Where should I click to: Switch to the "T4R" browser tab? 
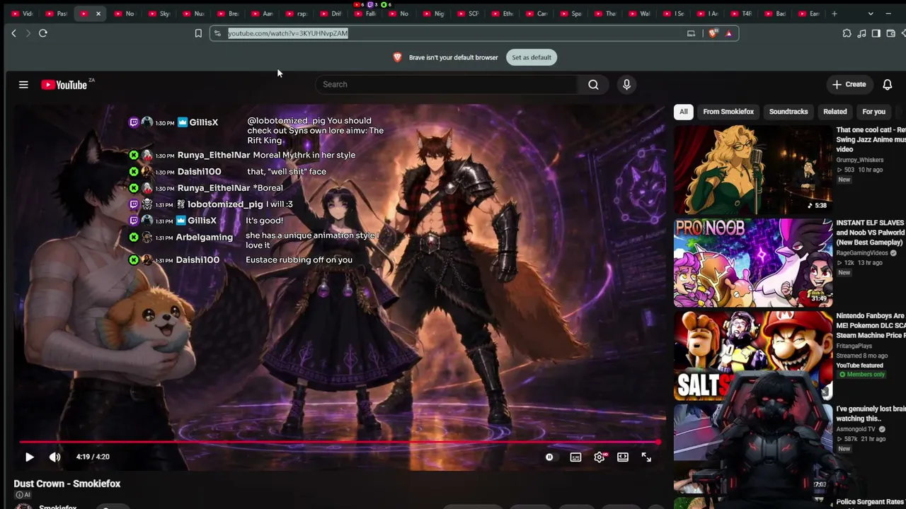(x=741, y=13)
